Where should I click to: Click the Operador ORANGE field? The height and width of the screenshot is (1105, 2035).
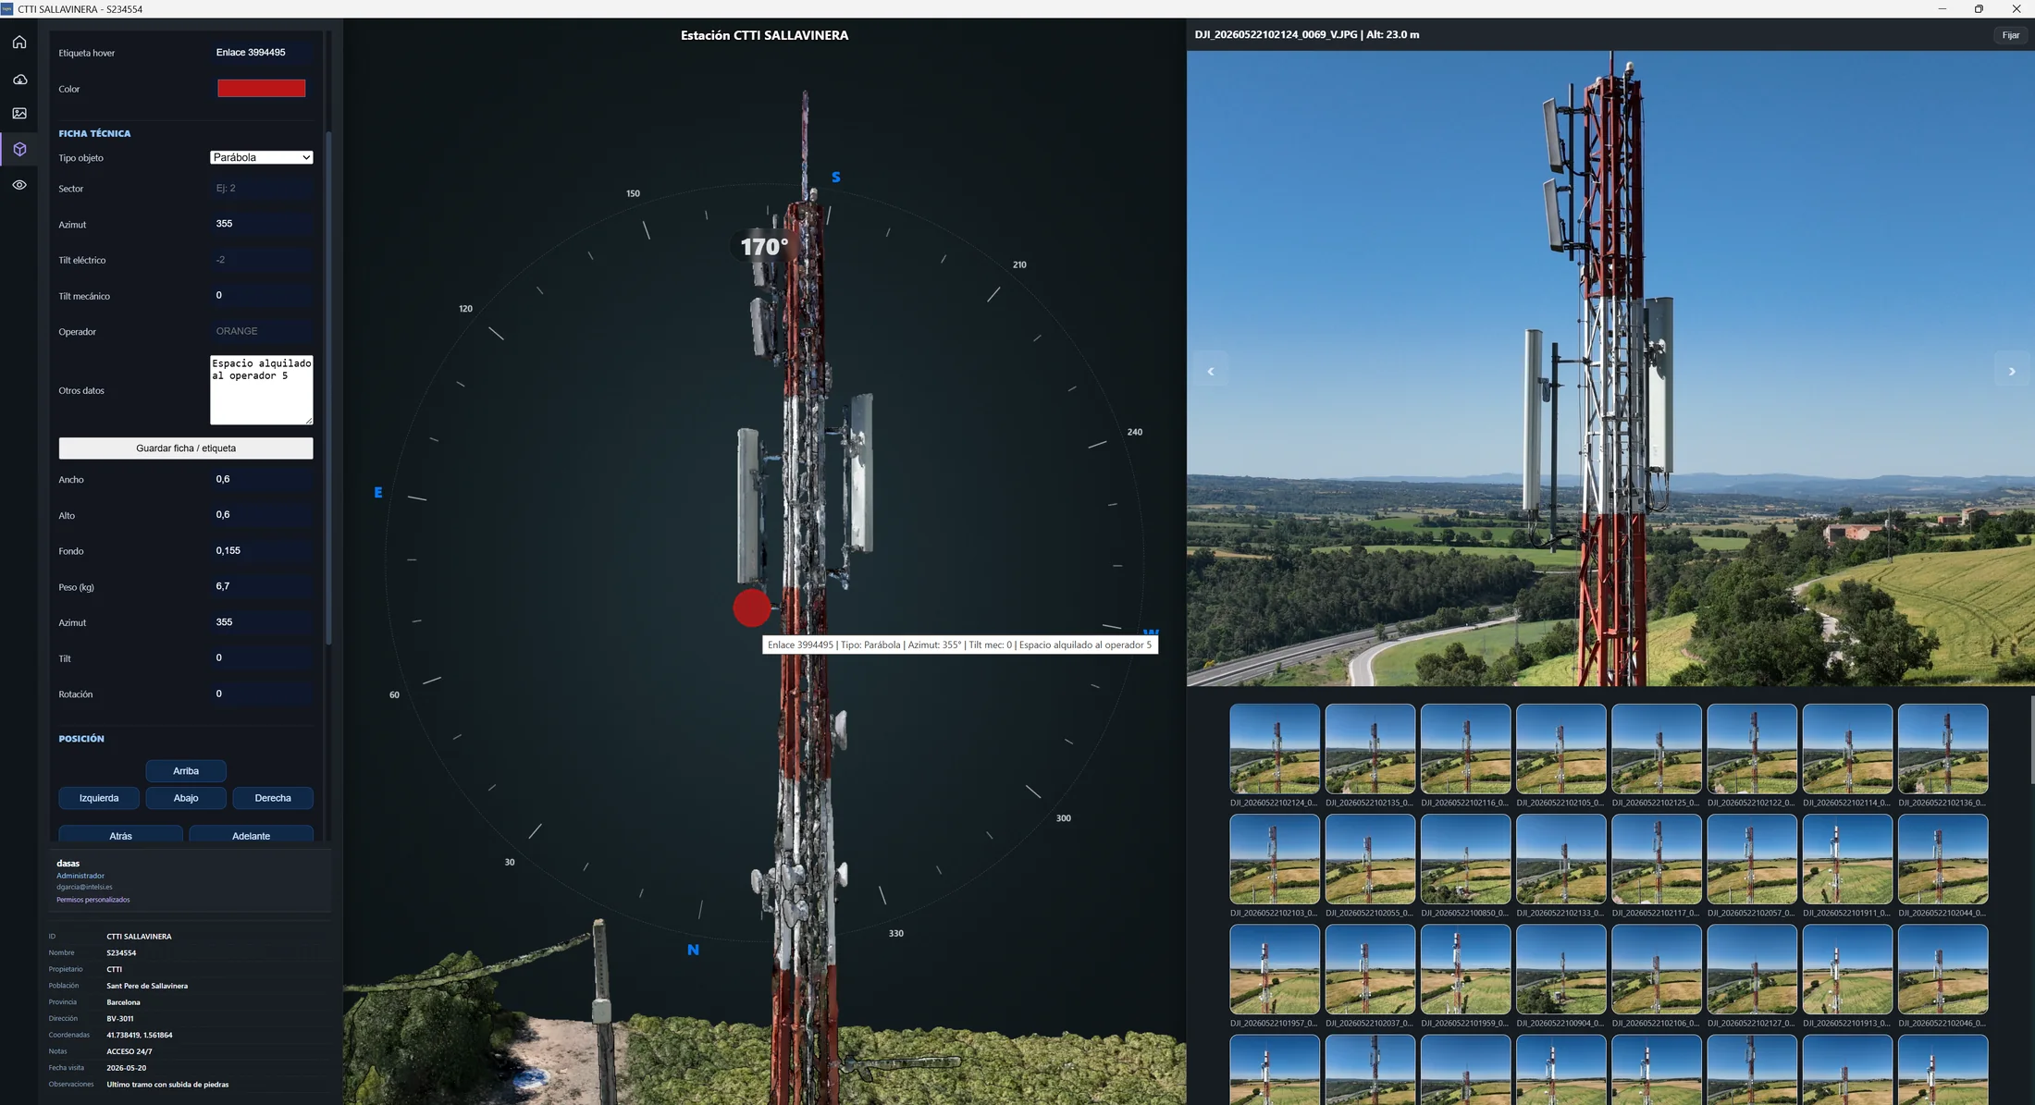[x=262, y=331]
